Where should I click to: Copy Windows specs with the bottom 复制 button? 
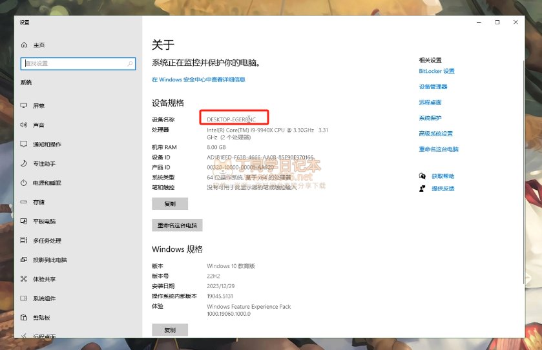(x=170, y=330)
